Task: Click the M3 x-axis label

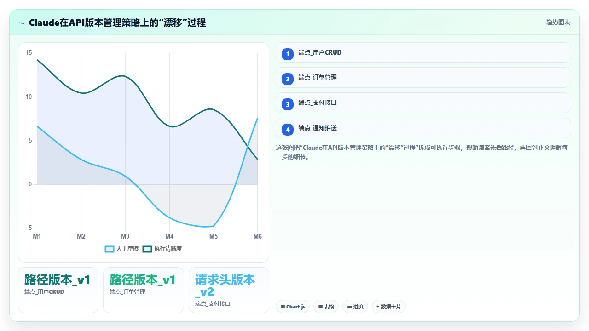Action: (125, 236)
